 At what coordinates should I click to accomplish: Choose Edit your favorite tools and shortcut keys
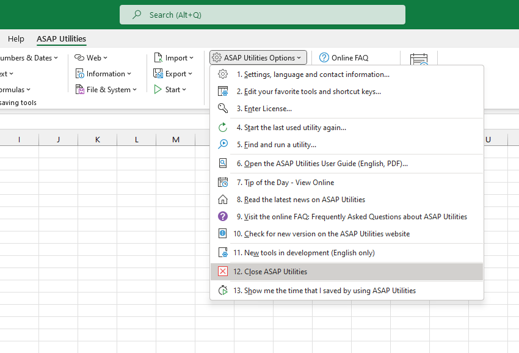347,92
